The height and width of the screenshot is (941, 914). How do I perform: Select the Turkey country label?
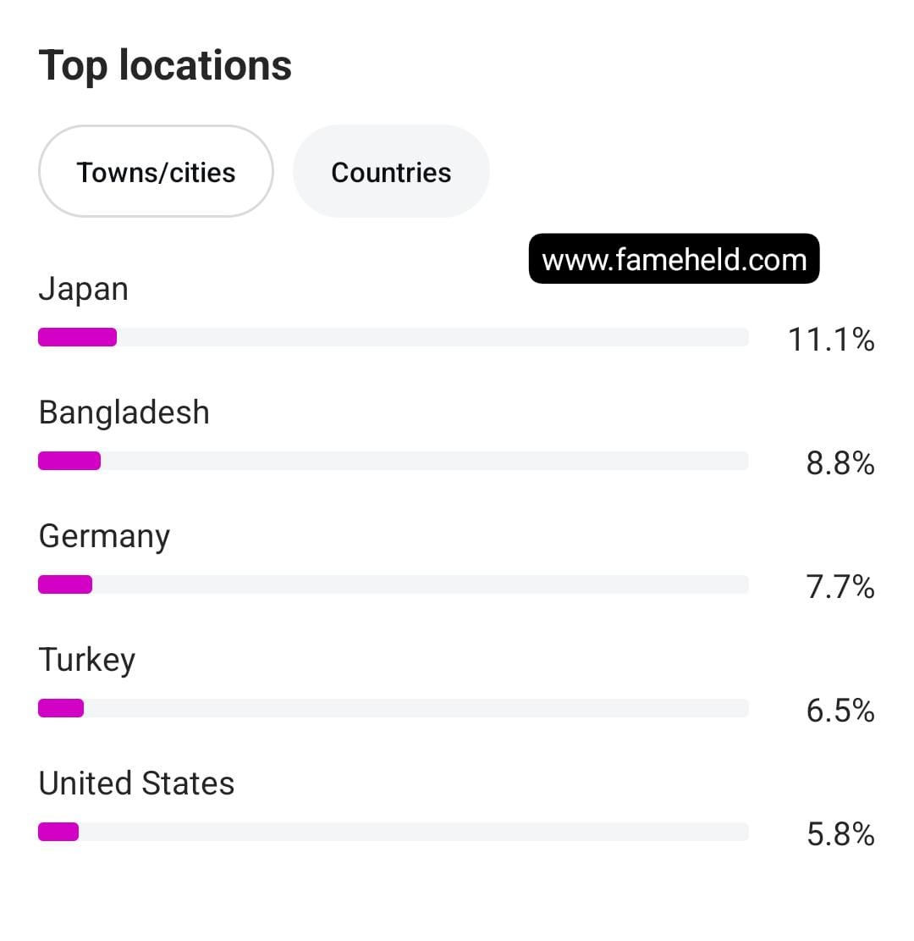pyautogui.click(x=87, y=660)
